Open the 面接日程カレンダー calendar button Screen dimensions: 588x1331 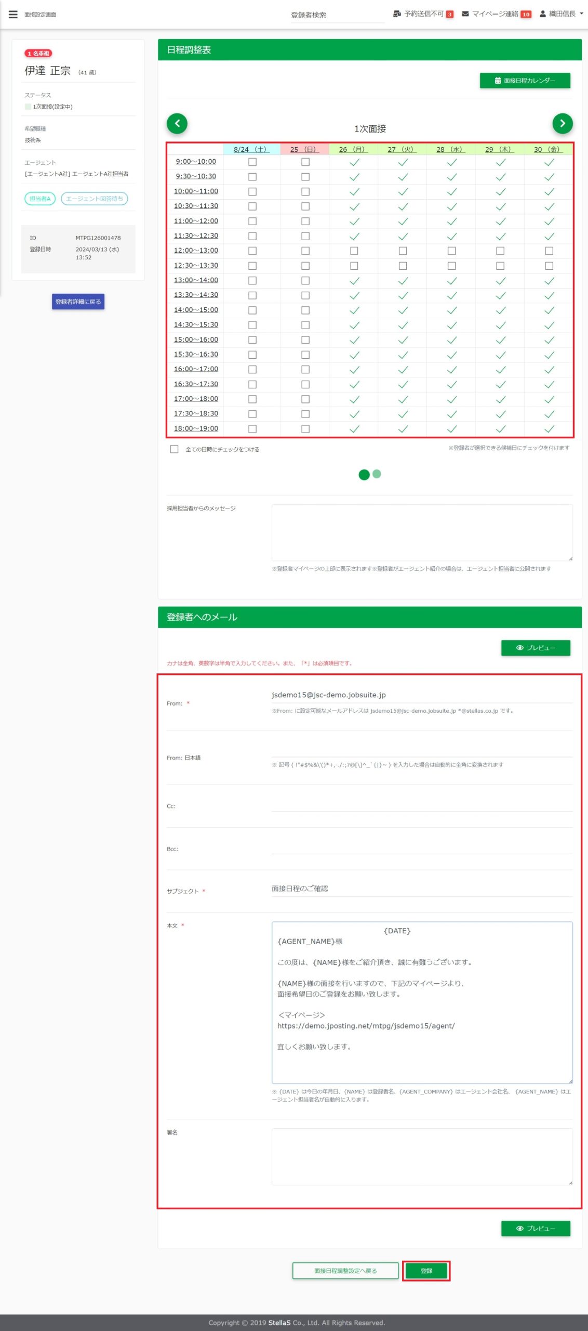525,81
